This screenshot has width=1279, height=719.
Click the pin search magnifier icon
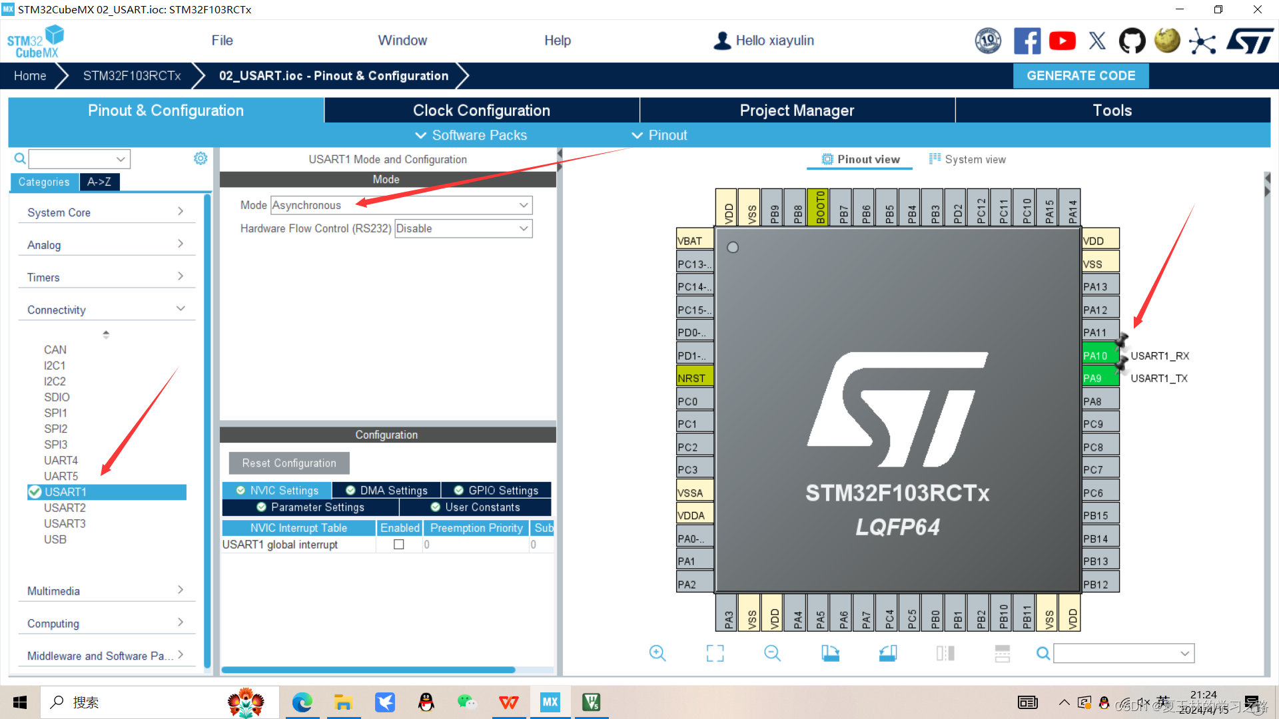tap(1043, 653)
